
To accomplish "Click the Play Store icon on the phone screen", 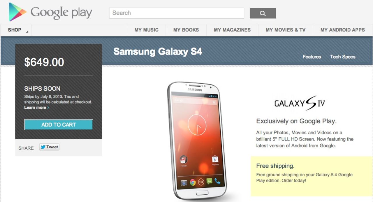I will pos(215,159).
